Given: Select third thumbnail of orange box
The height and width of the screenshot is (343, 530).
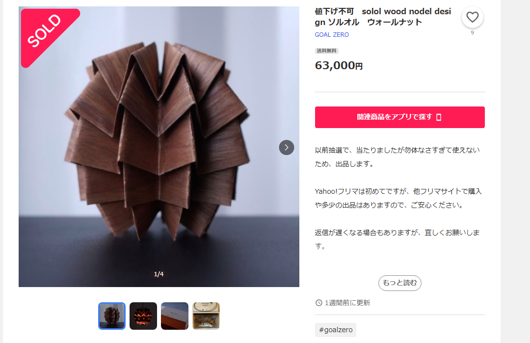Looking at the screenshot, I should [x=175, y=316].
